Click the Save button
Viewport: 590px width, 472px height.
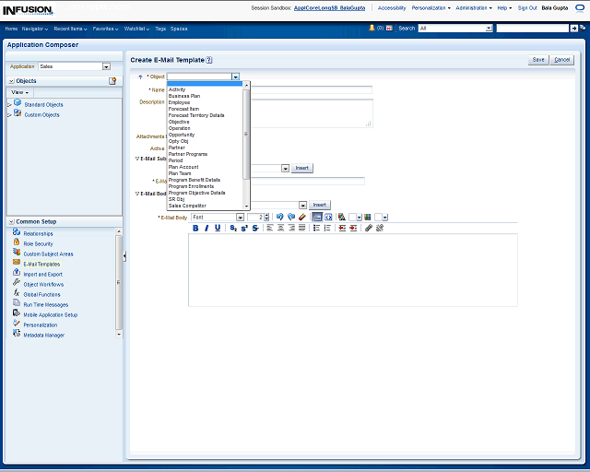(x=538, y=60)
